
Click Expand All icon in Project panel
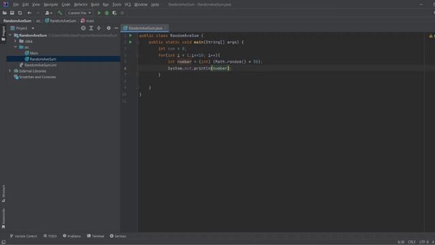91,29
